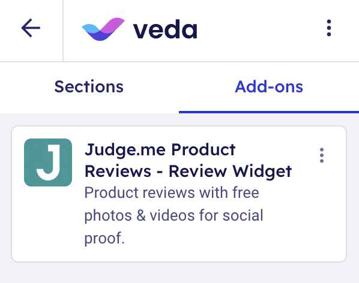Viewport: 359px width, 283px height.
Task: Switch to the Sections tab
Action: 89,86
